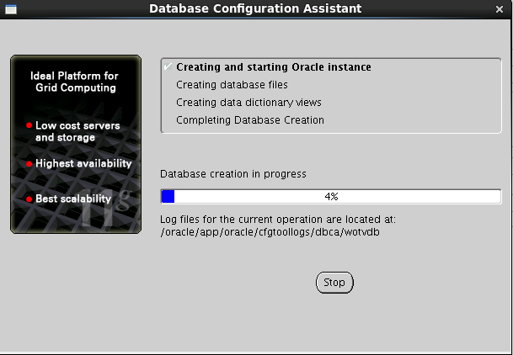Click the blue filled portion of progress bar
Viewport: 513px width, 355px height.
point(168,197)
